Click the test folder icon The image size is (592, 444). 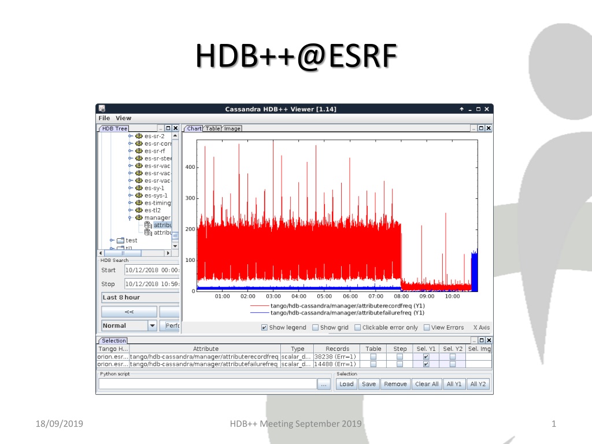121,240
